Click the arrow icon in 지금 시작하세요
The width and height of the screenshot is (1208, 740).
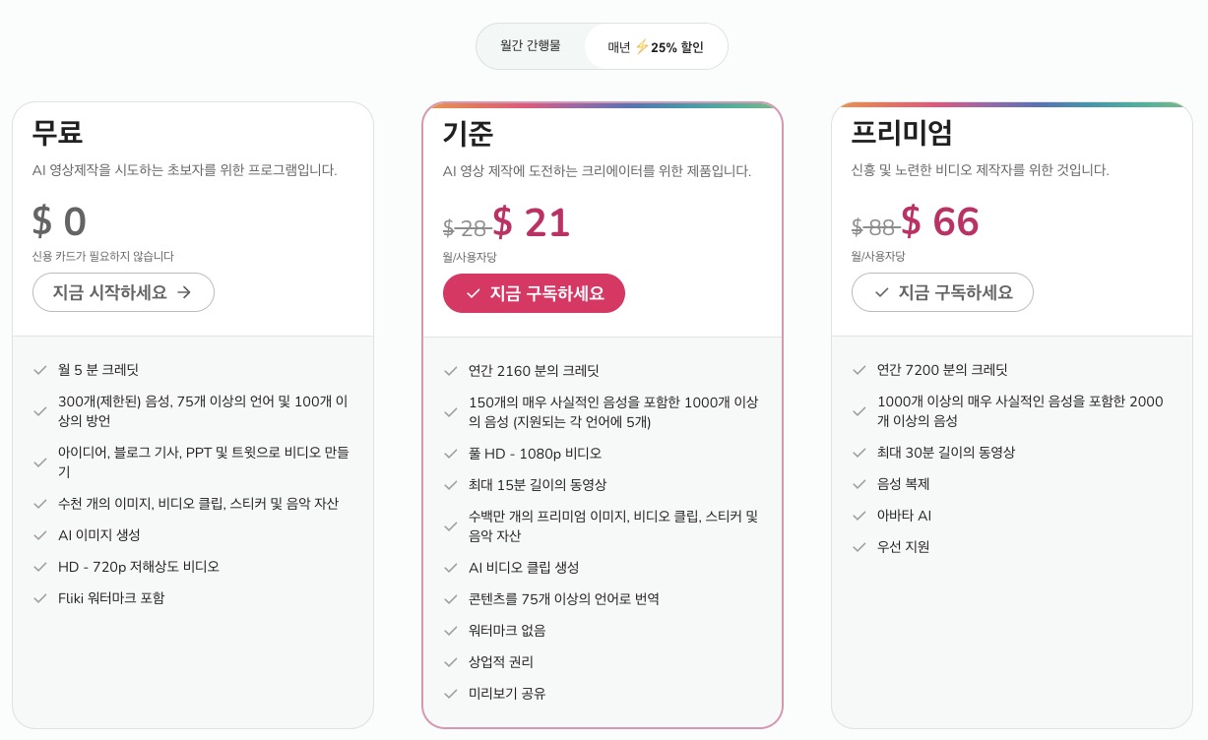pyautogui.click(x=184, y=292)
